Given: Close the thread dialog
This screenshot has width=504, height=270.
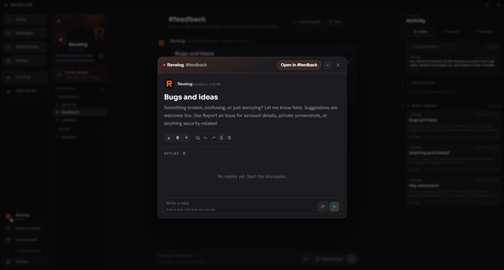Looking at the screenshot, I should point(338,65).
